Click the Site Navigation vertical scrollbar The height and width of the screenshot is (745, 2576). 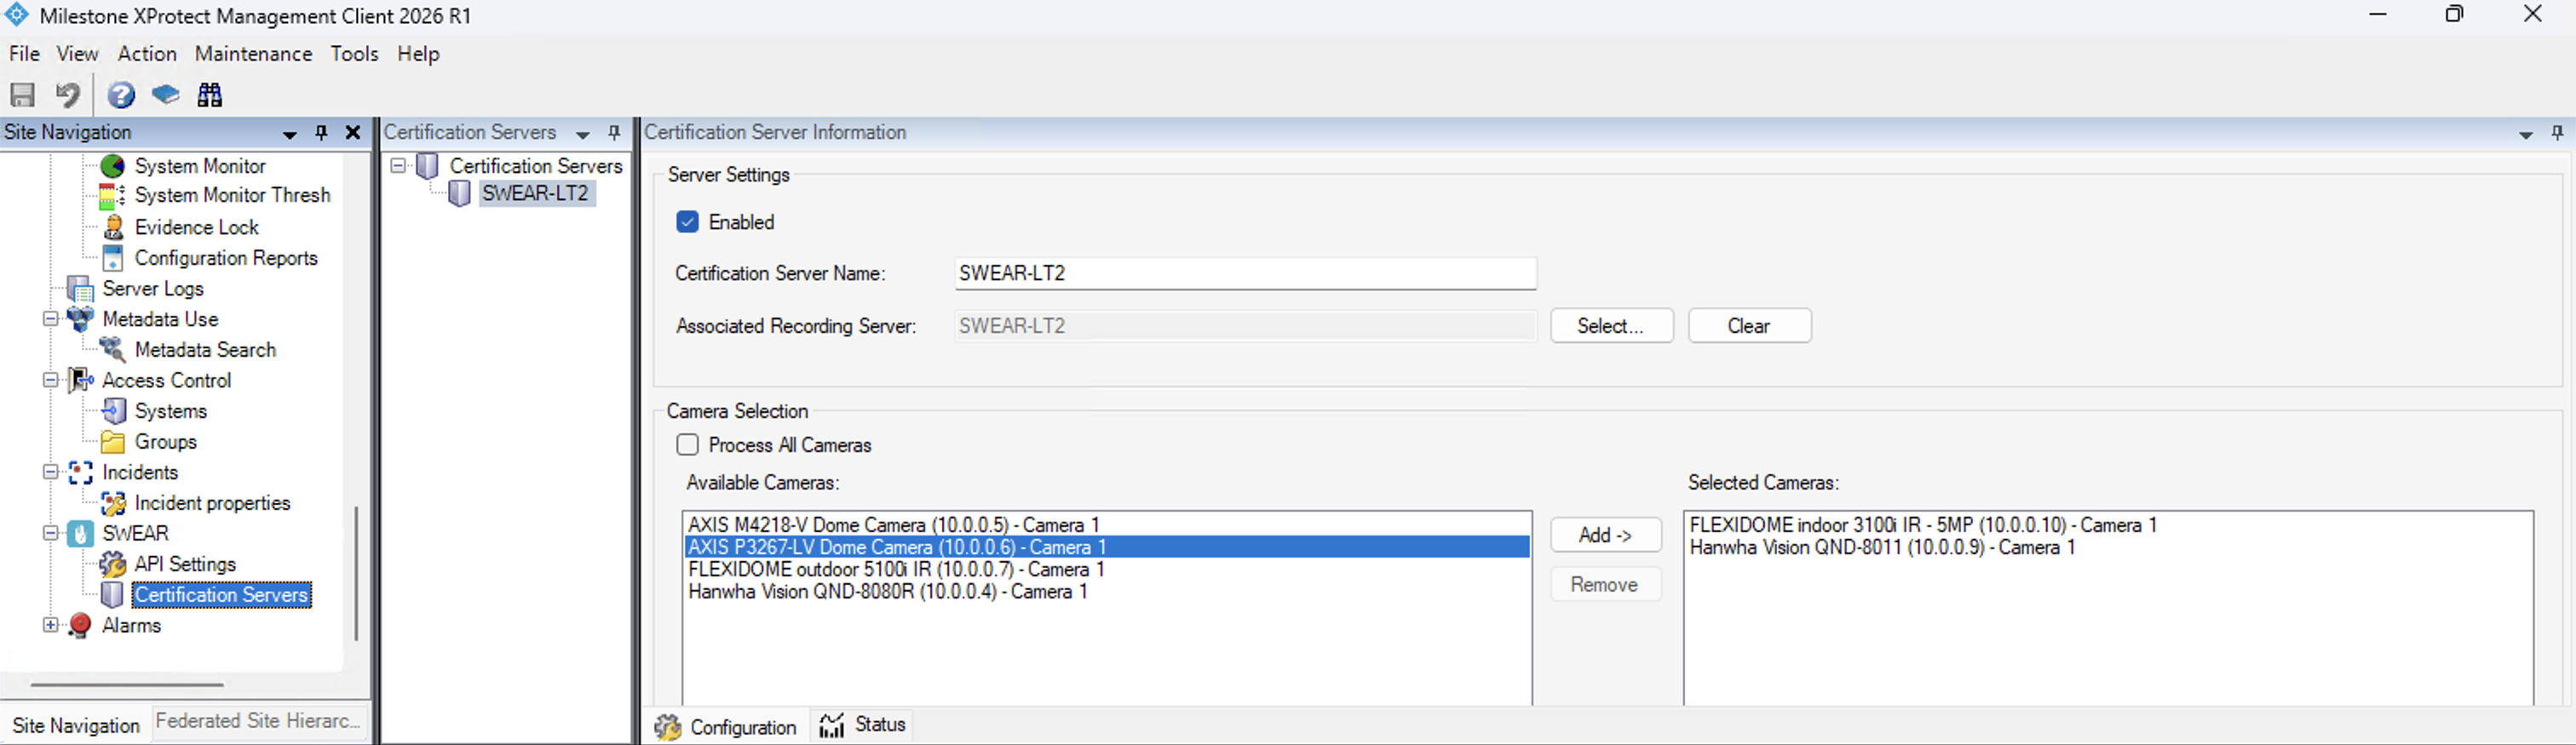point(356,572)
